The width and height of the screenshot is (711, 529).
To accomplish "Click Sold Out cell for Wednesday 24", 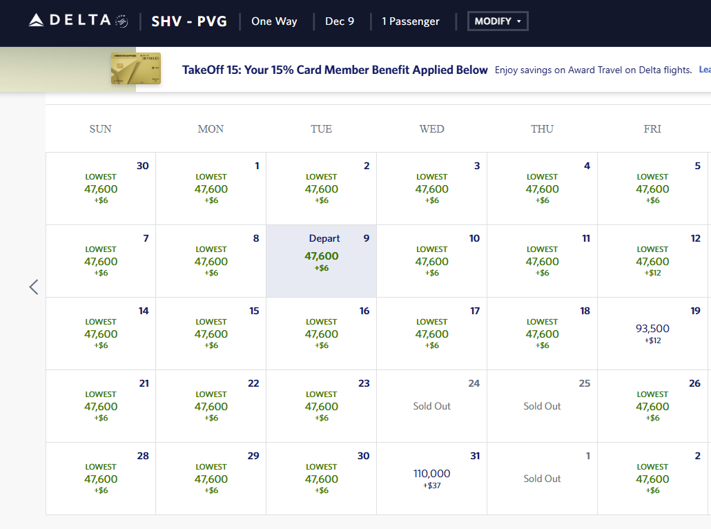I will pyautogui.click(x=431, y=406).
